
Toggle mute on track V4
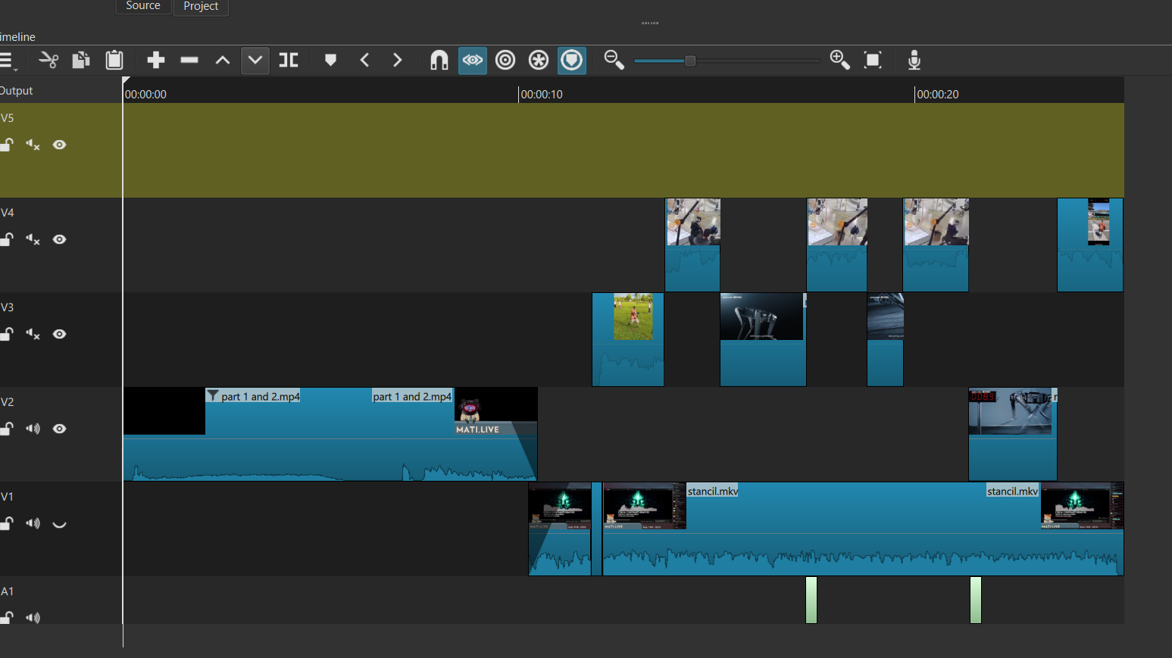point(33,239)
